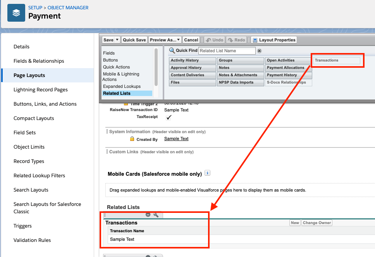Viewport: 375px width, 257px height.
Task: Click Change Owner in Transactions list
Action: [x=317, y=223]
